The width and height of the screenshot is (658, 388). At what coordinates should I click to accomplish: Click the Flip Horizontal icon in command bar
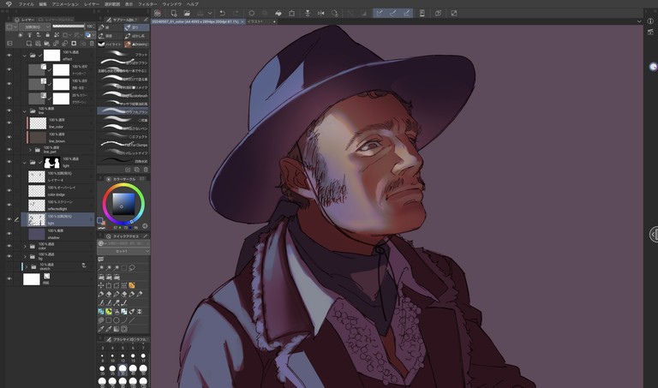coord(320,13)
